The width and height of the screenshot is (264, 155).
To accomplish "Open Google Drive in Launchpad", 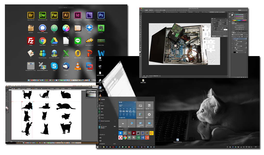I will [x=54, y=41].
